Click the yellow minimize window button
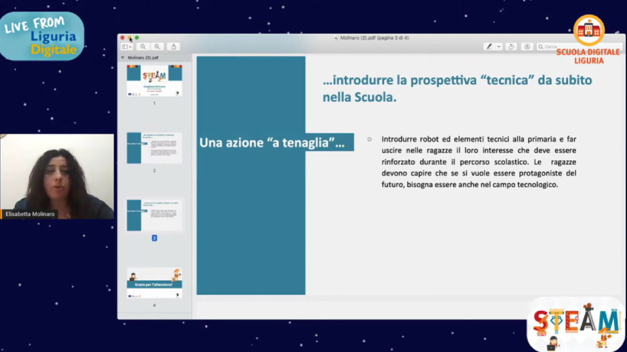The width and height of the screenshot is (627, 352). point(129,38)
